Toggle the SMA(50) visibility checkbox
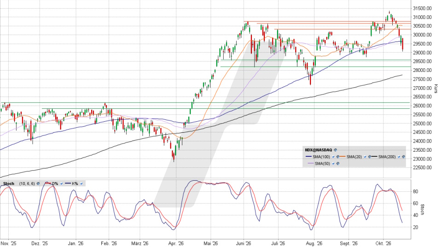Image resolution: width=442 pixels, height=249 pixels. click(x=333, y=163)
